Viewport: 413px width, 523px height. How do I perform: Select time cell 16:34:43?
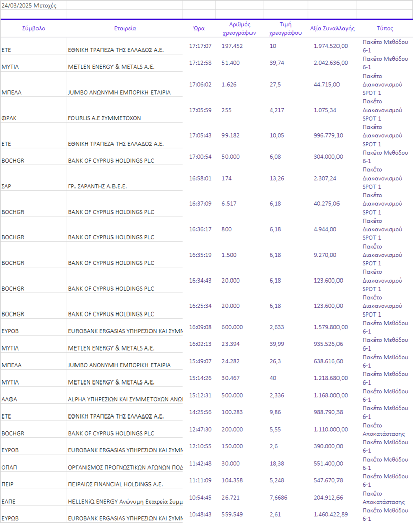coord(200,281)
